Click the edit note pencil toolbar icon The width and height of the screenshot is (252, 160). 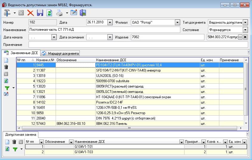pyautogui.click(x=74, y=13)
